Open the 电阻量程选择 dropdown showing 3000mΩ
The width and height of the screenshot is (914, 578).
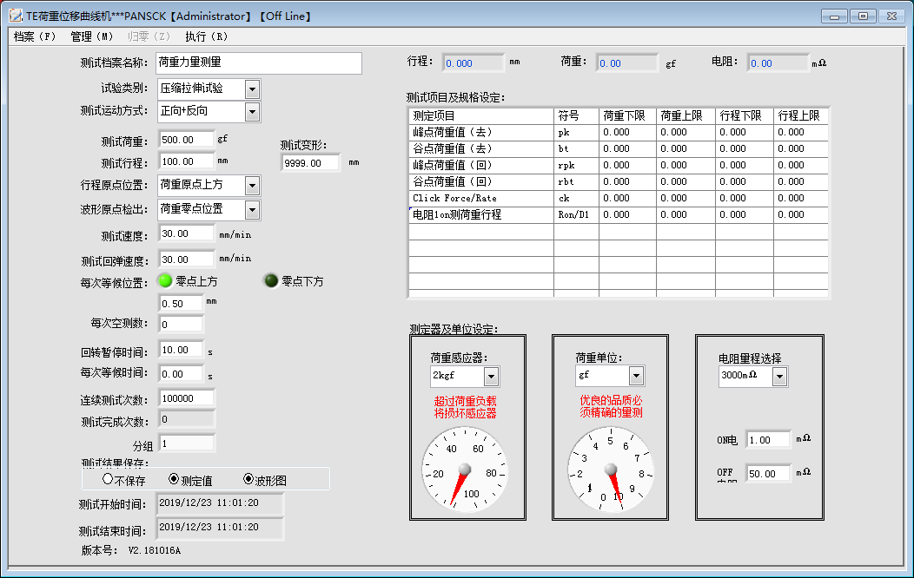click(x=779, y=378)
